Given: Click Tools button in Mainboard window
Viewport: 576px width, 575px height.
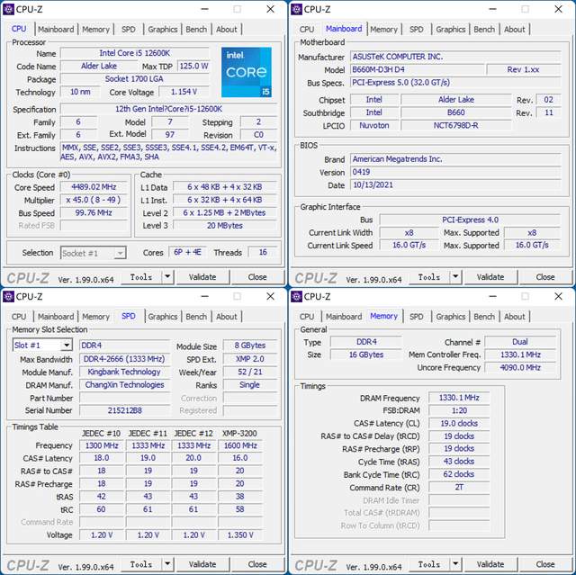Looking at the screenshot, I should [429, 277].
